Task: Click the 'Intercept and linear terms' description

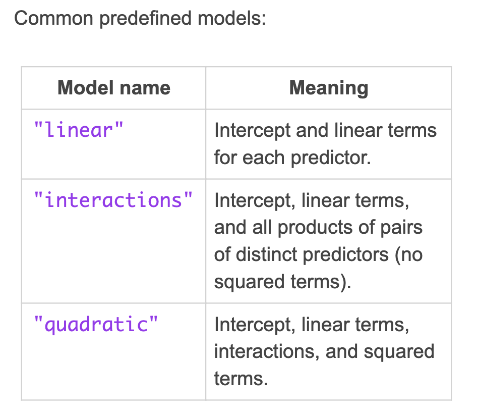Action: point(325,131)
